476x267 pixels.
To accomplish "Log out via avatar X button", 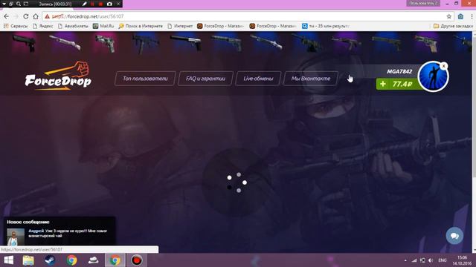I will point(443,66).
